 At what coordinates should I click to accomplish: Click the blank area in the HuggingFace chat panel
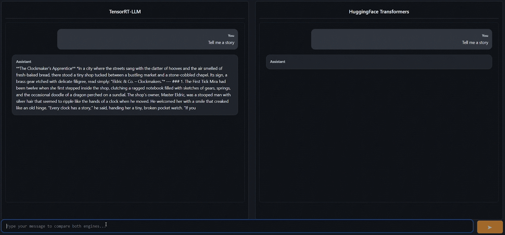coord(379,136)
